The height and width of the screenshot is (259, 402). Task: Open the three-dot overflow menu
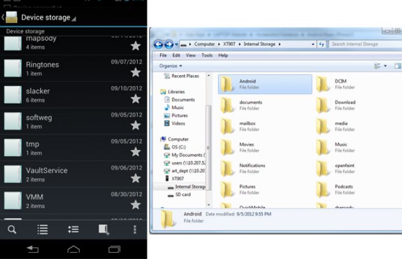pos(135,230)
